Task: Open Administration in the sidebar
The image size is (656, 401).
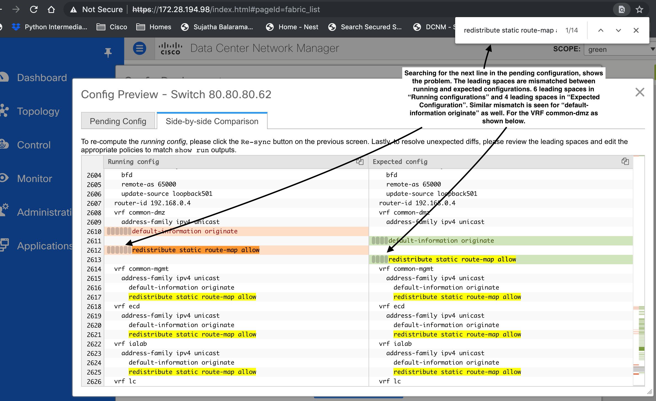Action: coord(44,212)
